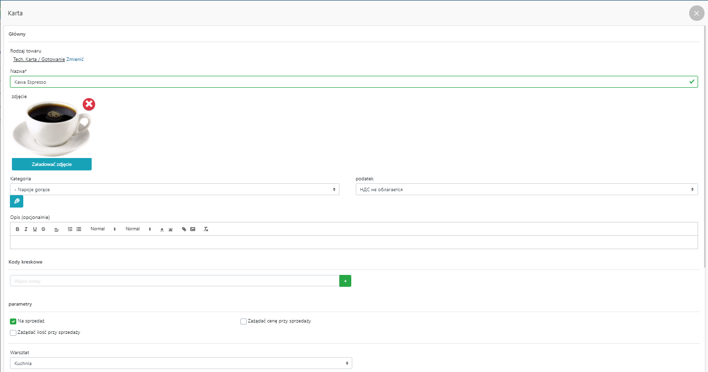Expand the Warsztat dropdown showing Kuchnia
This screenshot has height=372, width=708.
point(181,363)
